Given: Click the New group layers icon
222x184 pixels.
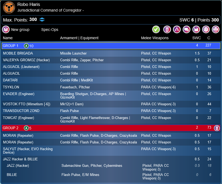Looking at the screenshot, I should [x=6, y=30].
